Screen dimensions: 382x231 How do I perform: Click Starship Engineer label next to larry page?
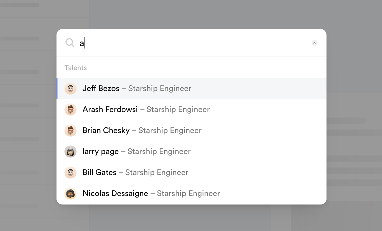(x=159, y=151)
